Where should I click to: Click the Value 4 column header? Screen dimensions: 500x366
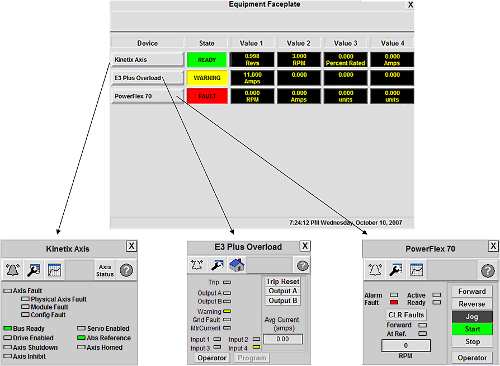(x=393, y=43)
